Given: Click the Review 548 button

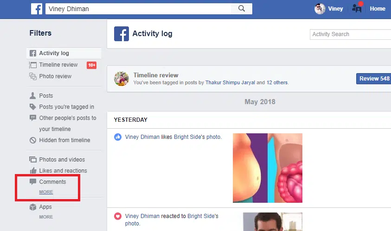Looking at the screenshot, I should click(373, 79).
